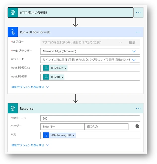Click the Response action globe icon
Screen dimensions: 157x164
point(13,108)
